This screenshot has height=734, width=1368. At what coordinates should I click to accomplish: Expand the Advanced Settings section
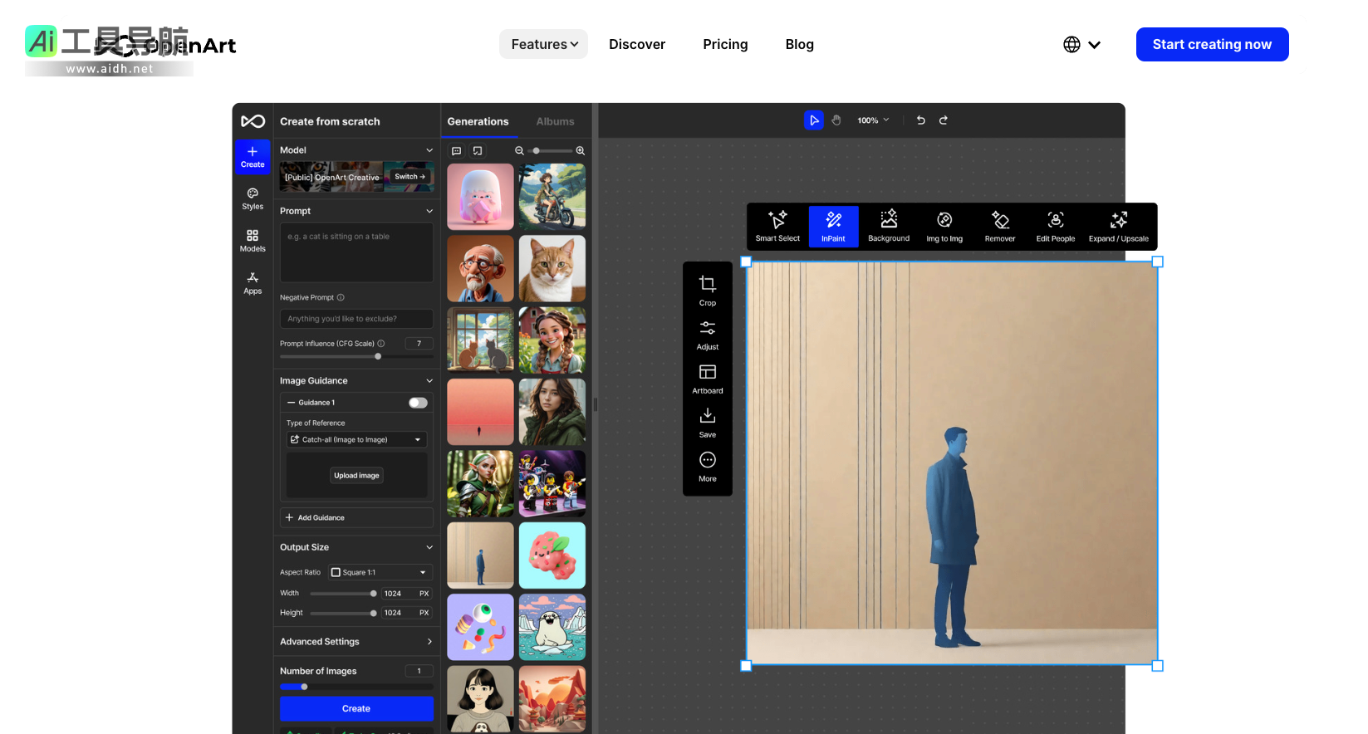pos(356,642)
